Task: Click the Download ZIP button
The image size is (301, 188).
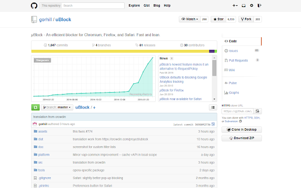Action: (x=241, y=138)
